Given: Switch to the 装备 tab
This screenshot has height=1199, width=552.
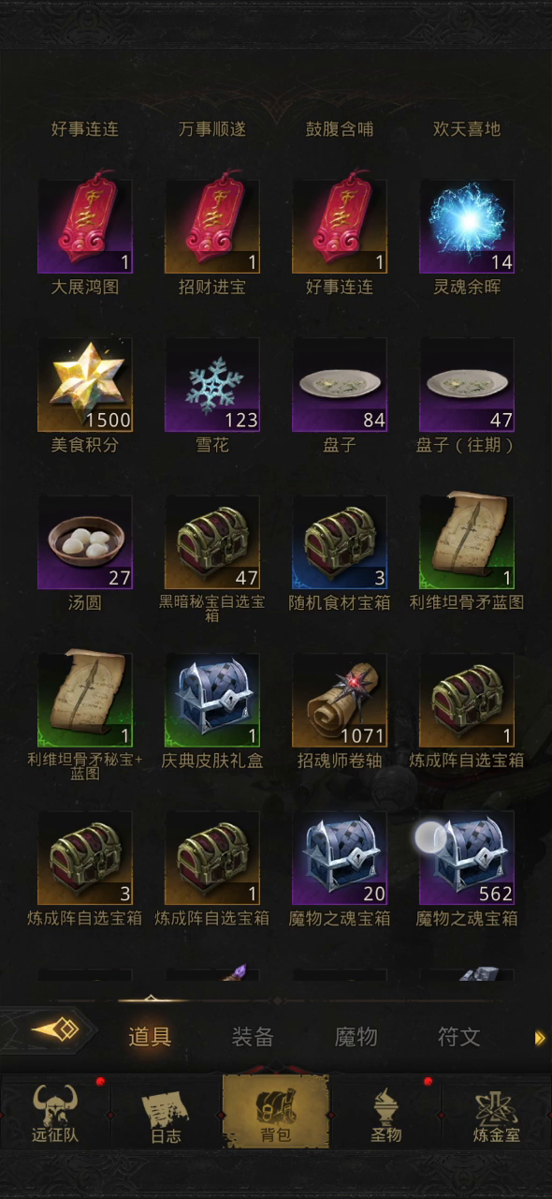Looking at the screenshot, I should [x=253, y=1036].
